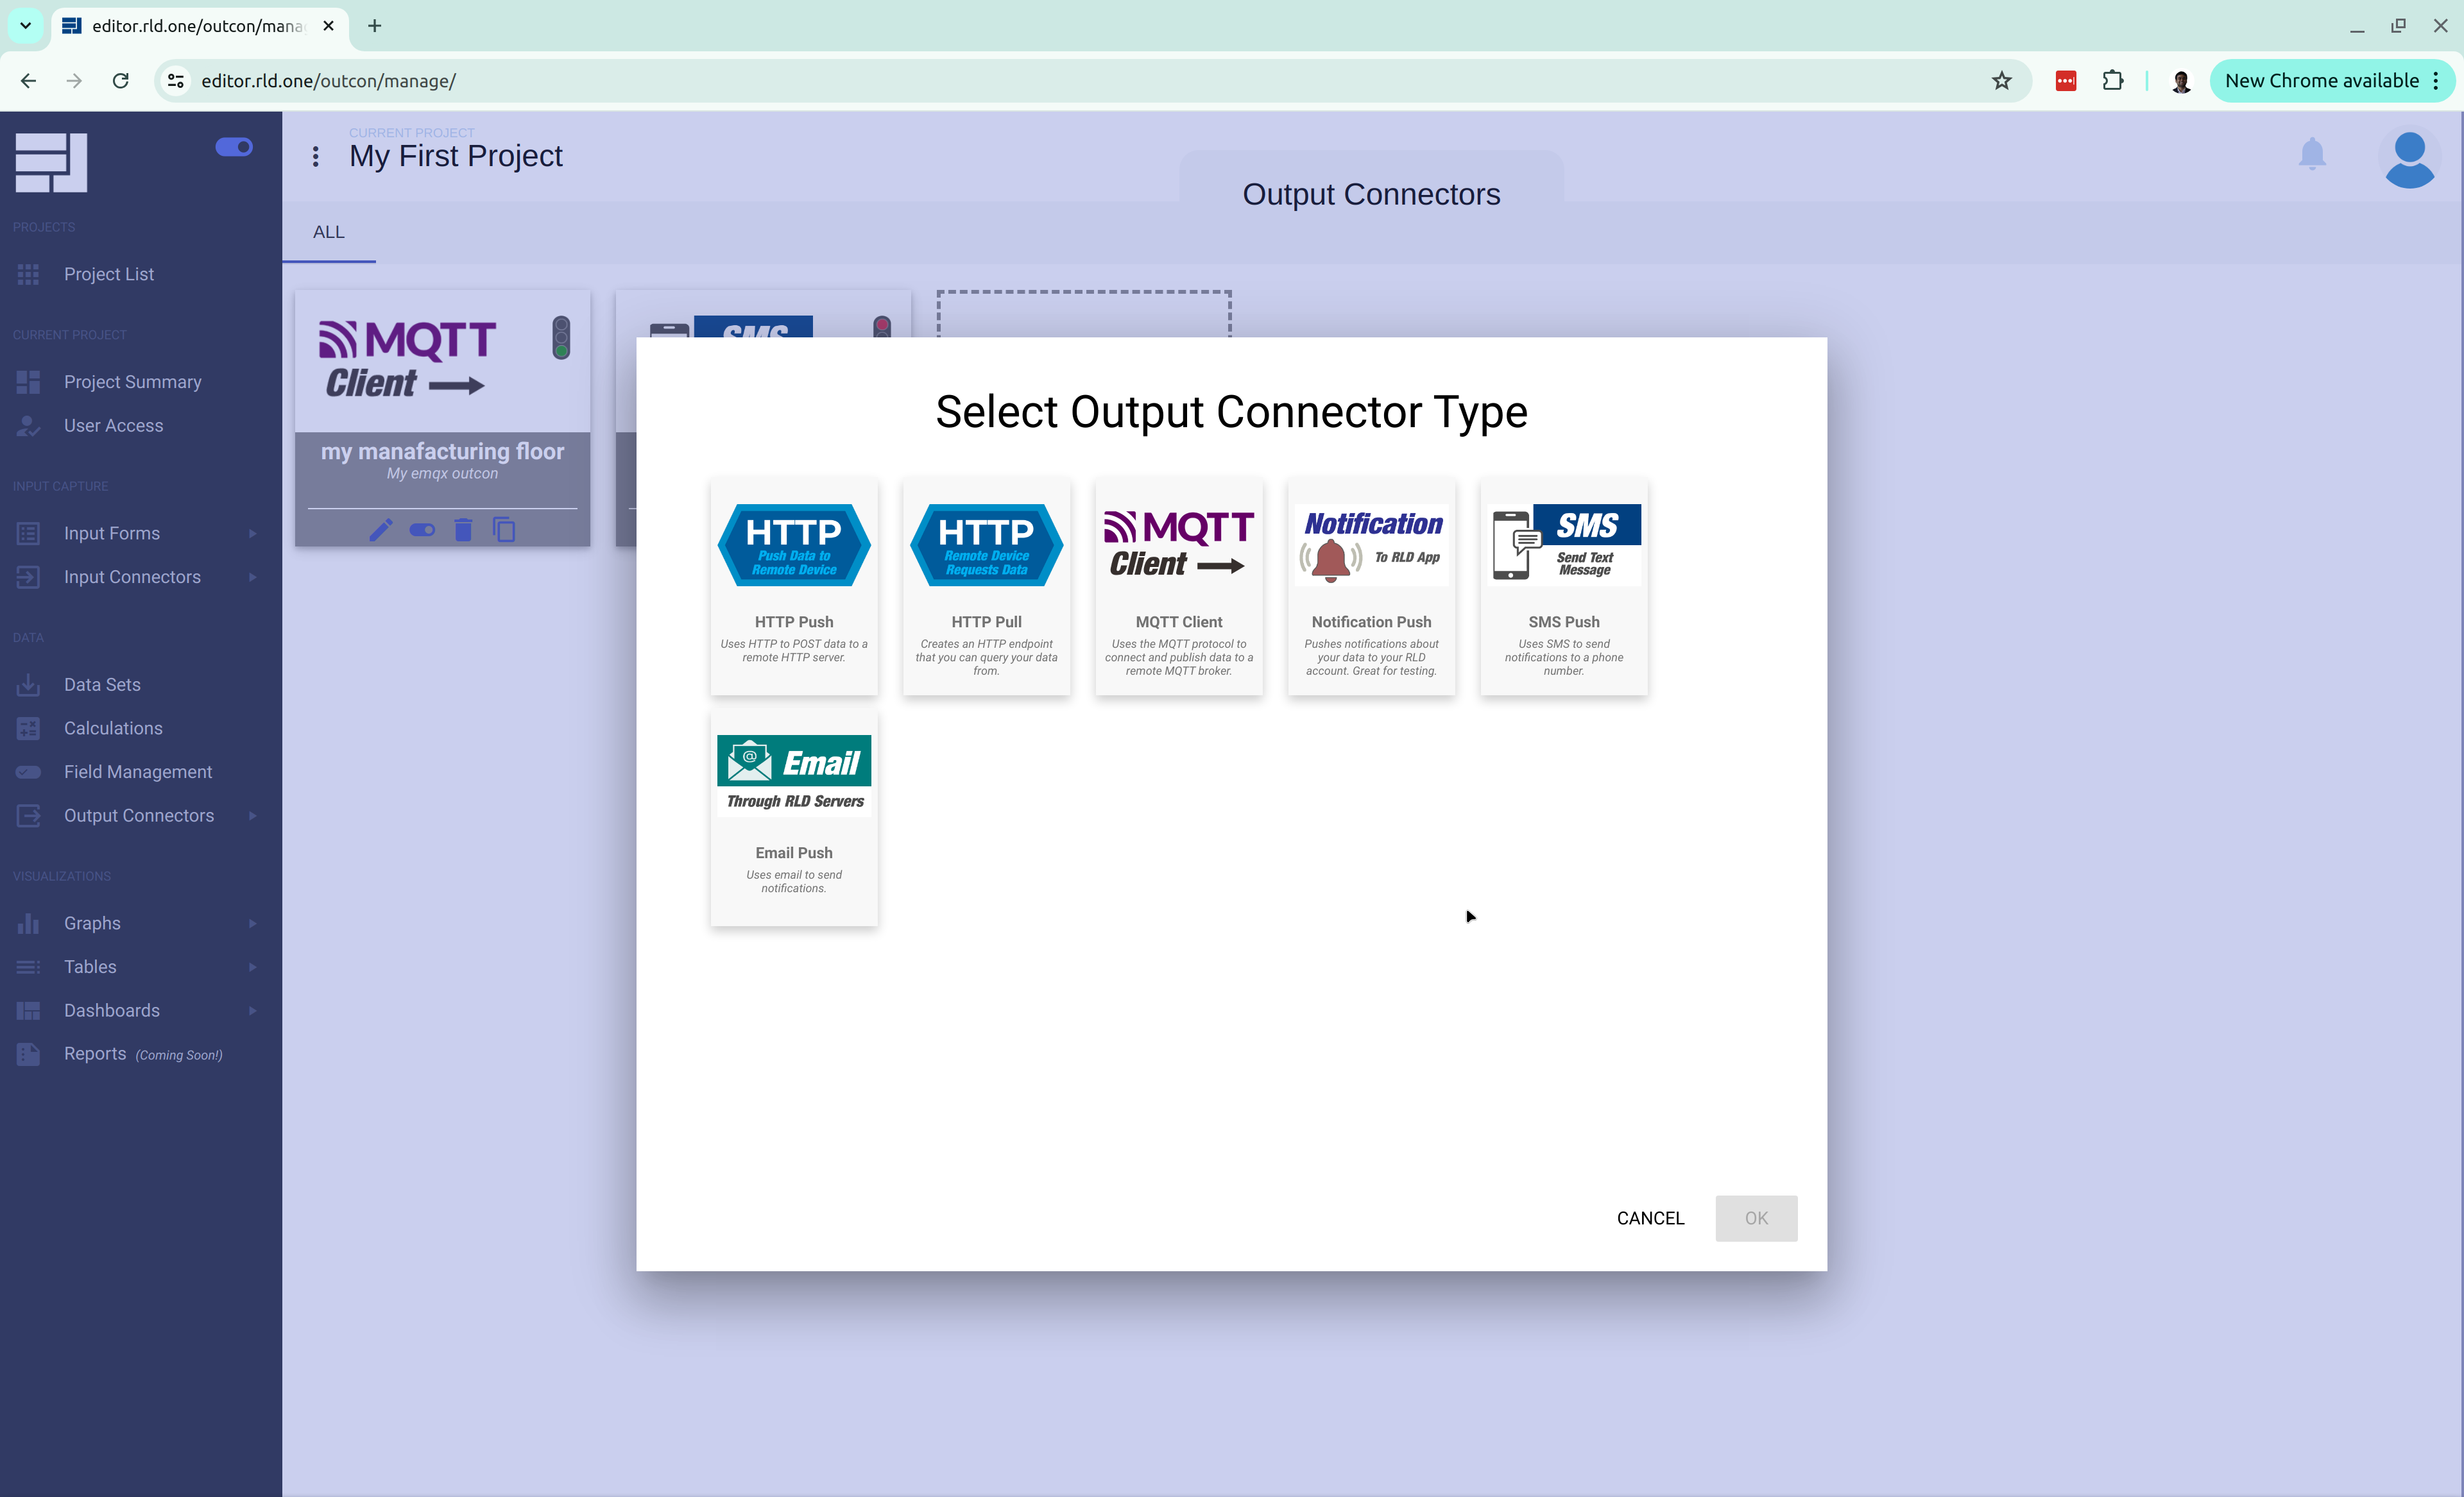This screenshot has height=1497, width=2464.
Task: Delete the my manafacturing floor connector
Action: point(463,530)
